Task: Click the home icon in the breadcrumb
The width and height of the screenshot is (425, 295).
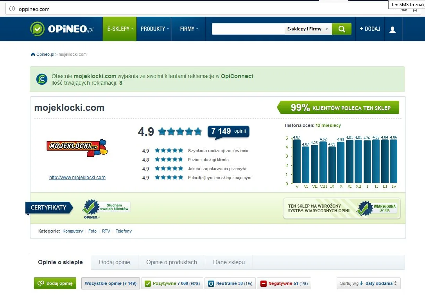Action: point(33,54)
